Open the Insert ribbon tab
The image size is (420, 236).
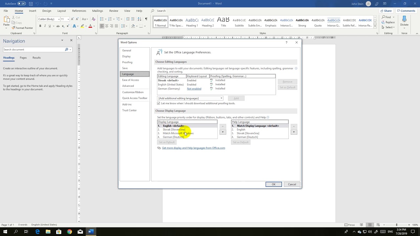pyautogui.click(x=32, y=11)
